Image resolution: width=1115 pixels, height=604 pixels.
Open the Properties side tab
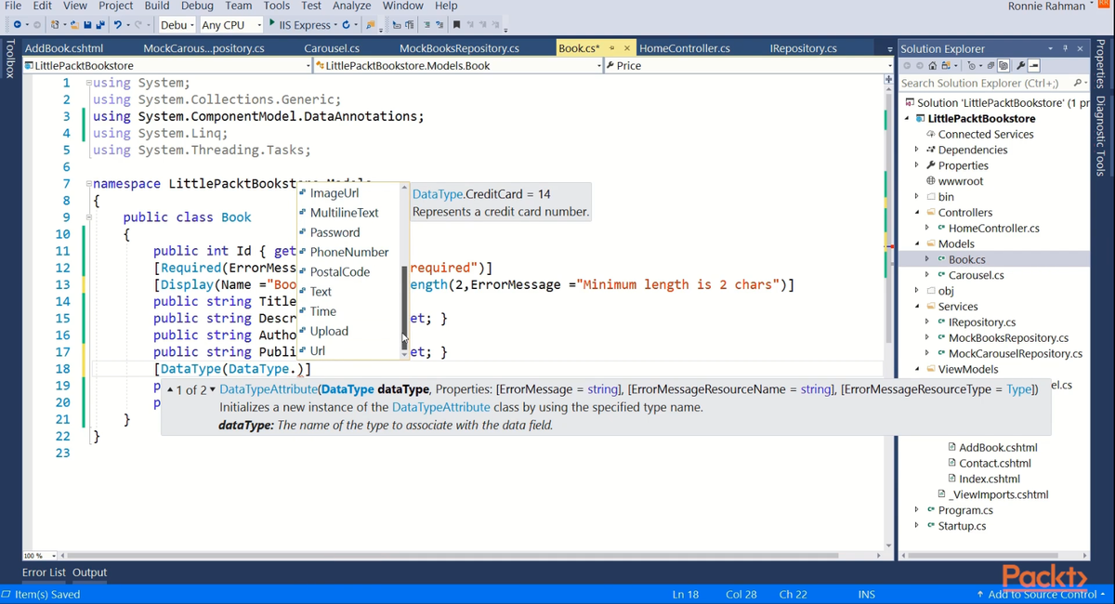tap(1100, 63)
